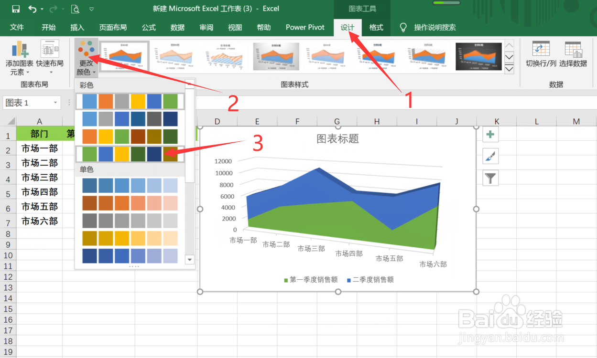Select the first chart style thumbnail in gallery
Image resolution: width=597 pixels, height=358 pixels.
pos(123,56)
